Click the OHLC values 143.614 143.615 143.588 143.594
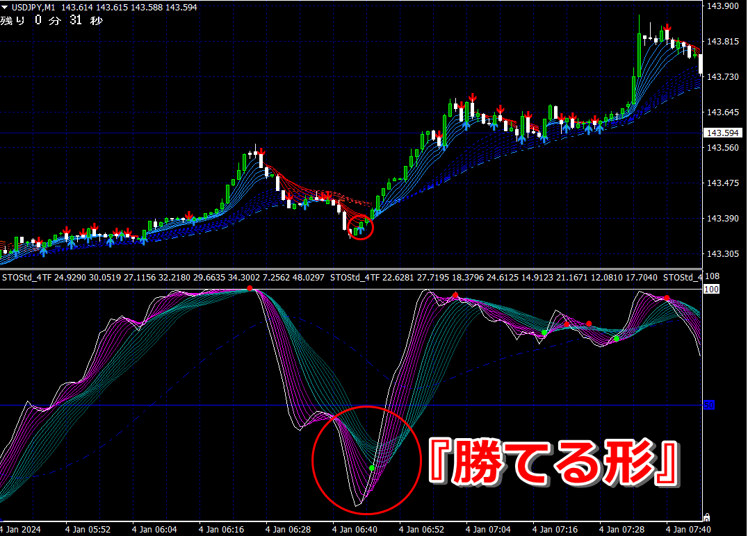The width and height of the screenshot is (748, 536). click(129, 7)
